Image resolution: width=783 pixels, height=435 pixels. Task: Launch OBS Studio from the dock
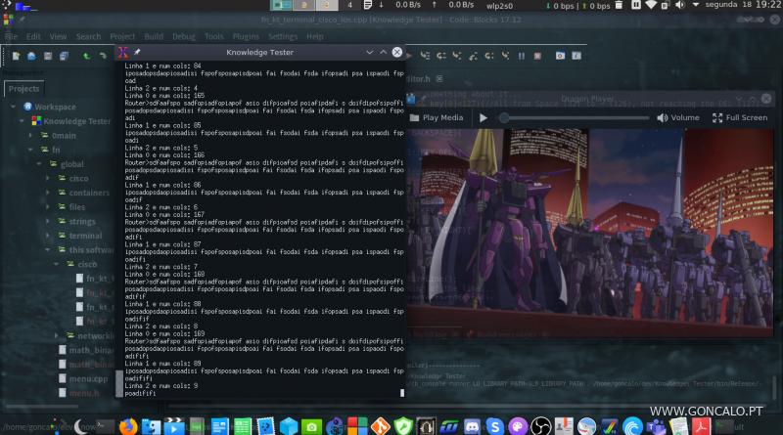point(541,426)
